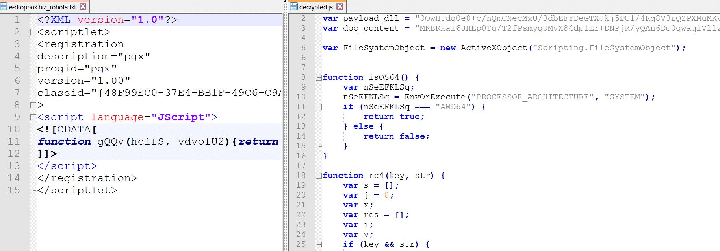Viewport: 720px width, 251px height.
Task: Click the save icon on decrypted.js tab
Action: (294, 7)
